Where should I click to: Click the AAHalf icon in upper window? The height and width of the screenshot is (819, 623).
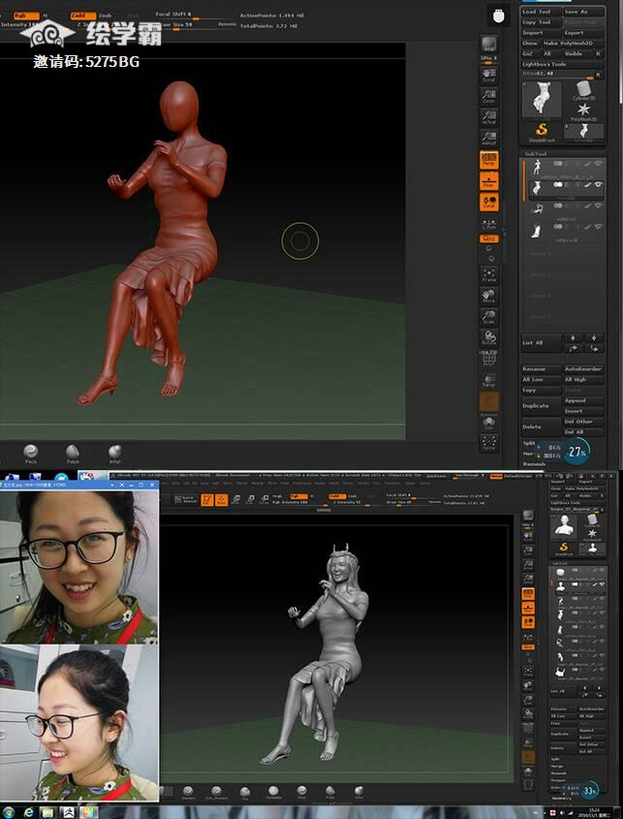pos(489,139)
